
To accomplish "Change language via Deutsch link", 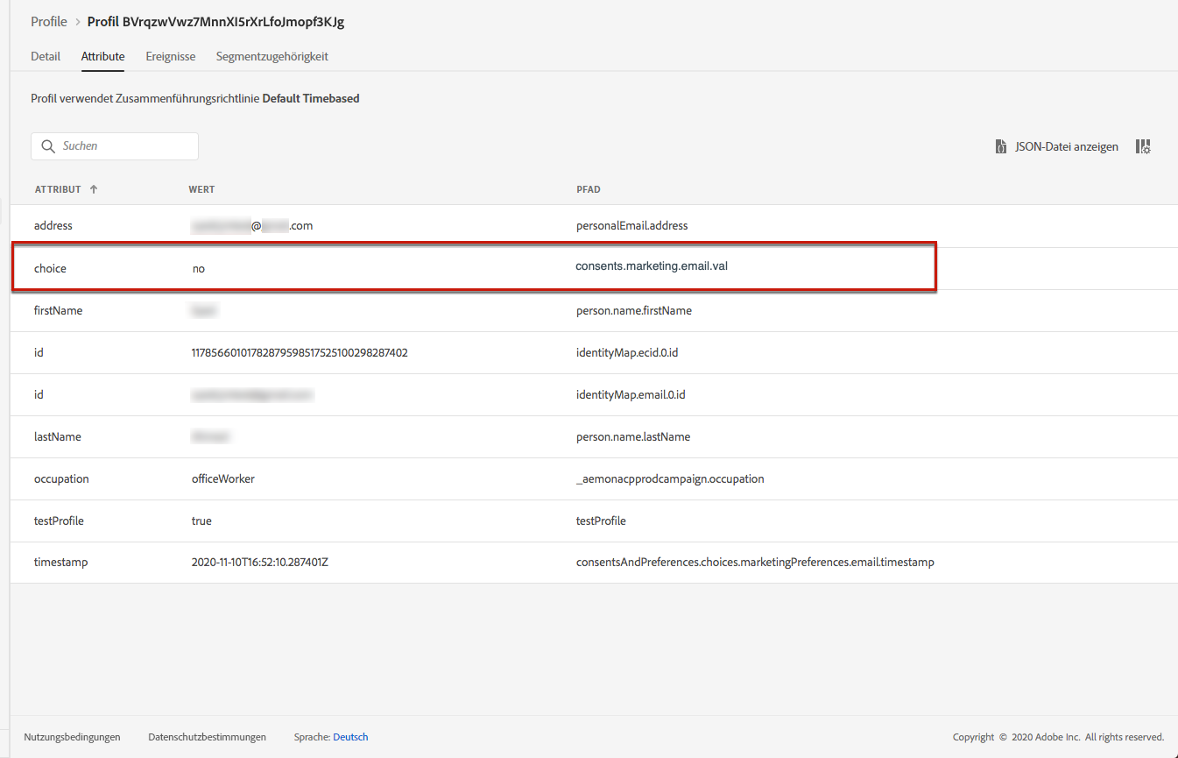I will 350,737.
